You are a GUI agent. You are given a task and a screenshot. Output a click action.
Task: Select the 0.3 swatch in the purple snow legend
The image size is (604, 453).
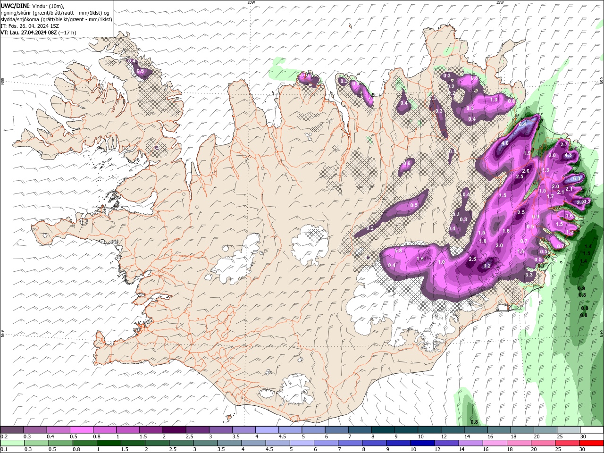[35, 430]
